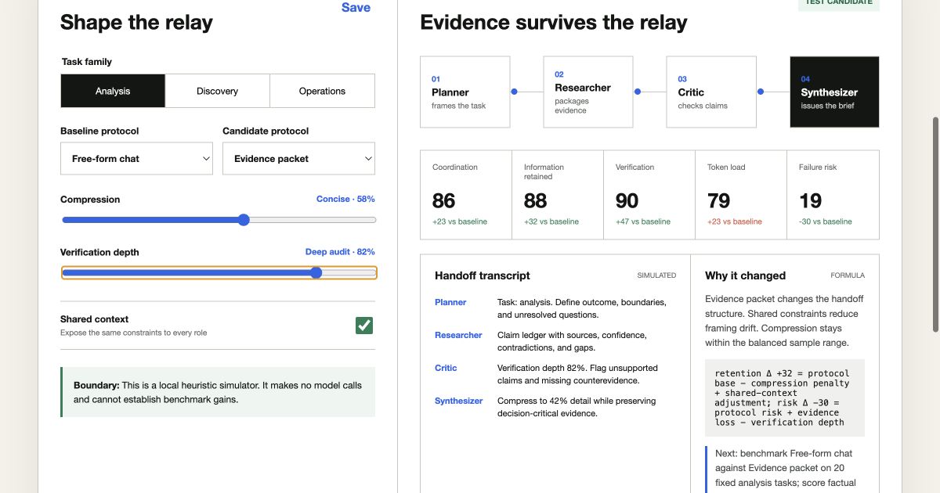Select the Discovery task family tab
This screenshot has height=493, width=940.
(217, 91)
